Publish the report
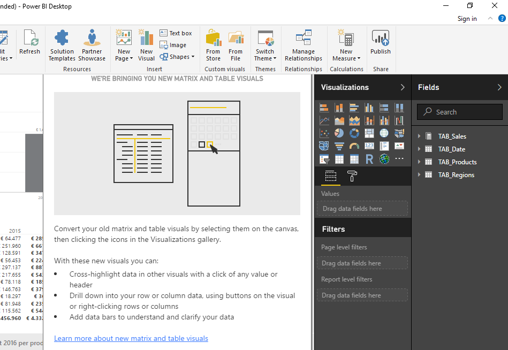 pos(381,42)
